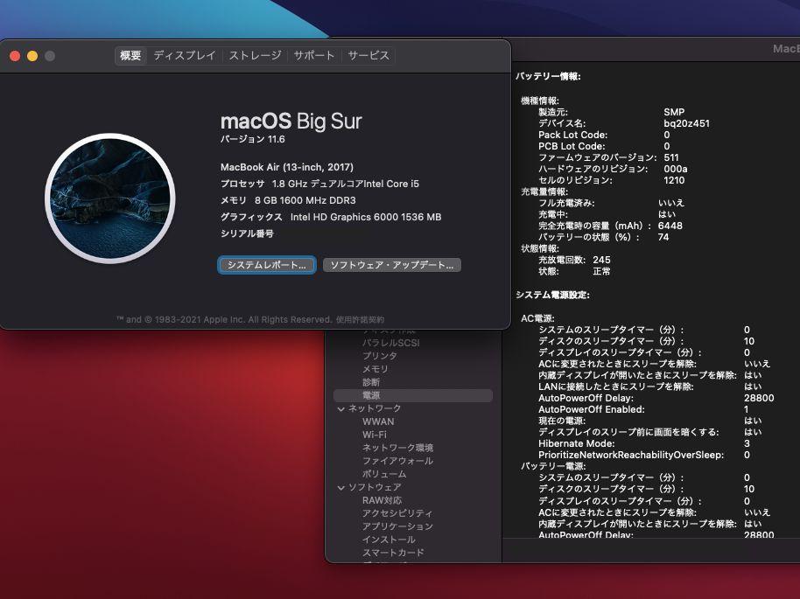
Task: Open Wi-Fi in the sidebar
Action: (x=375, y=435)
